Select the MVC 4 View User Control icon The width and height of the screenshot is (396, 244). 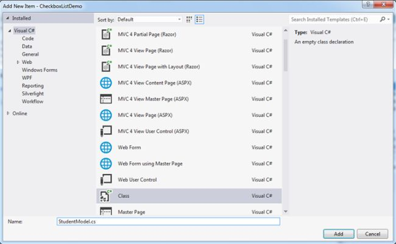tap(106, 131)
